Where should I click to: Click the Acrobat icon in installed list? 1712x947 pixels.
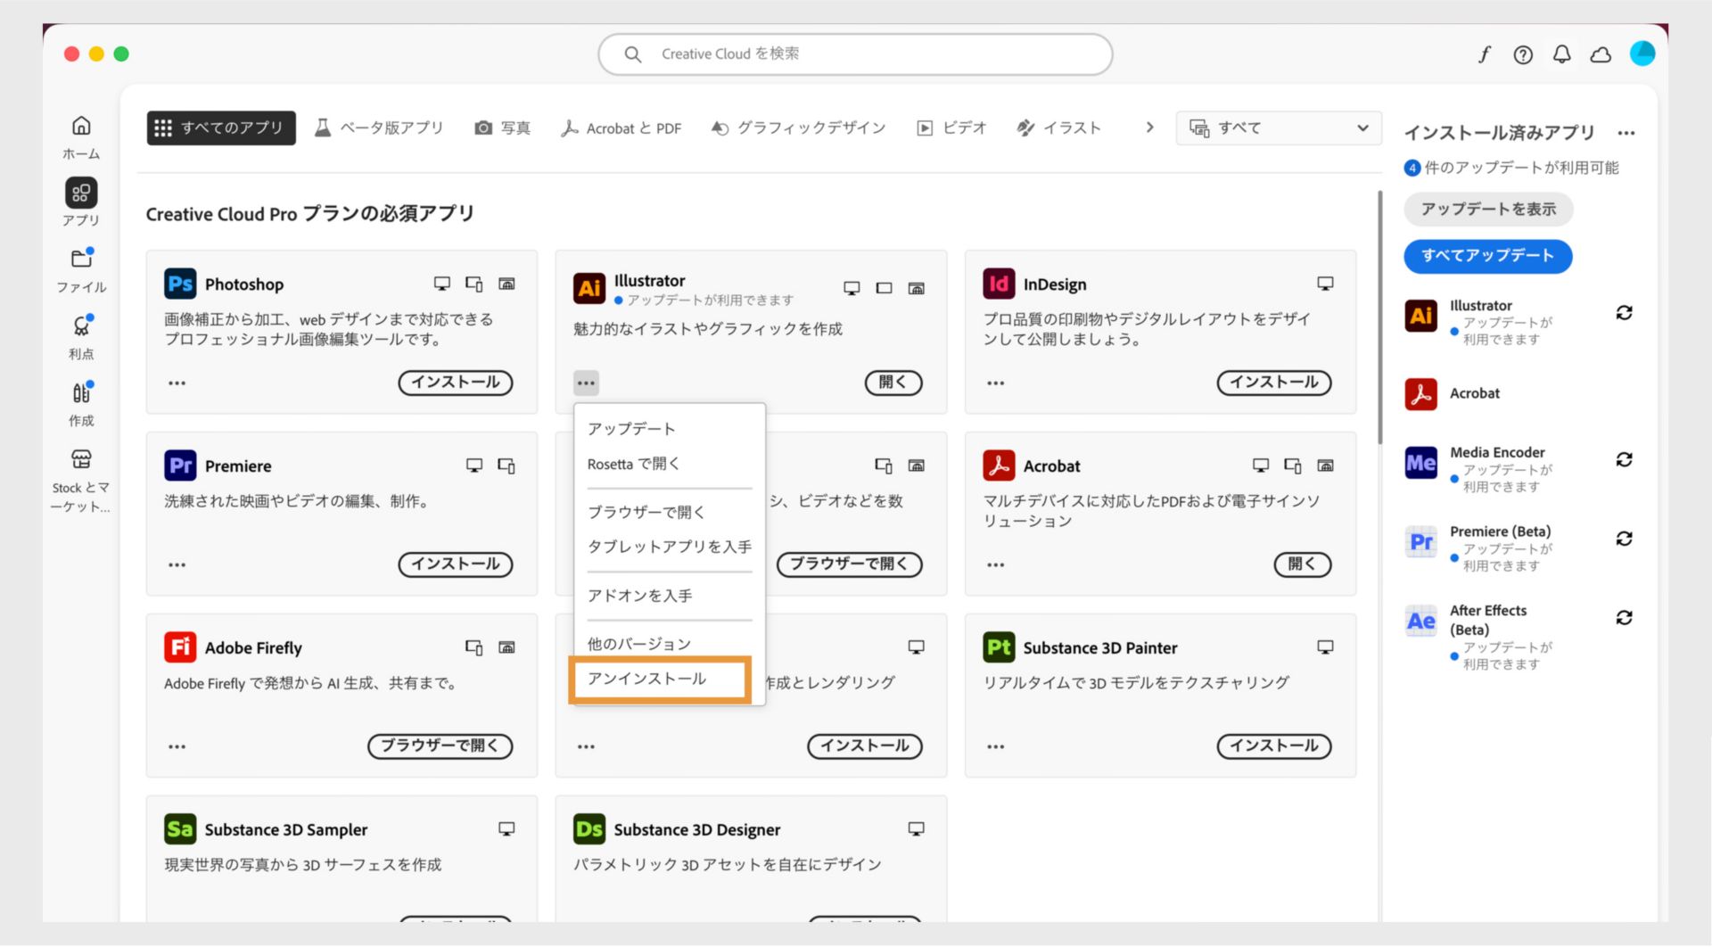pyautogui.click(x=1420, y=393)
